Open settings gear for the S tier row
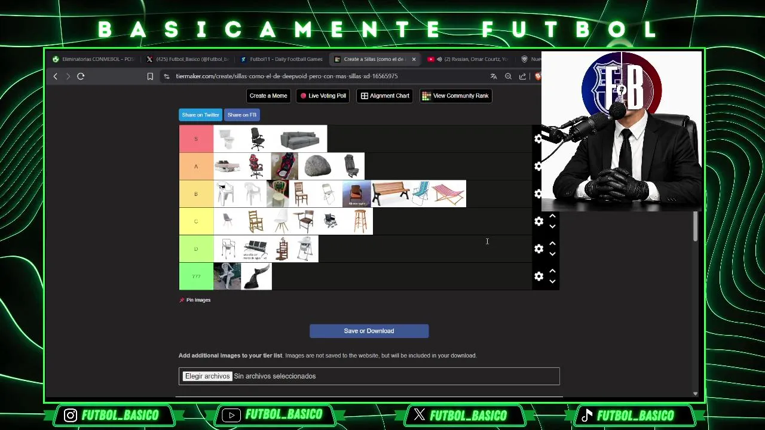 538,139
